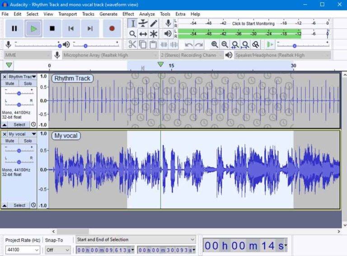The width and height of the screenshot is (347, 256).
Task: Open the Rhythm Track name dropdown menu
Action: [22, 77]
